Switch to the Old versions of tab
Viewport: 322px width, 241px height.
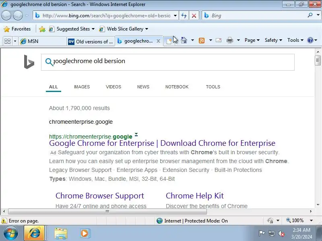[x=91, y=42]
